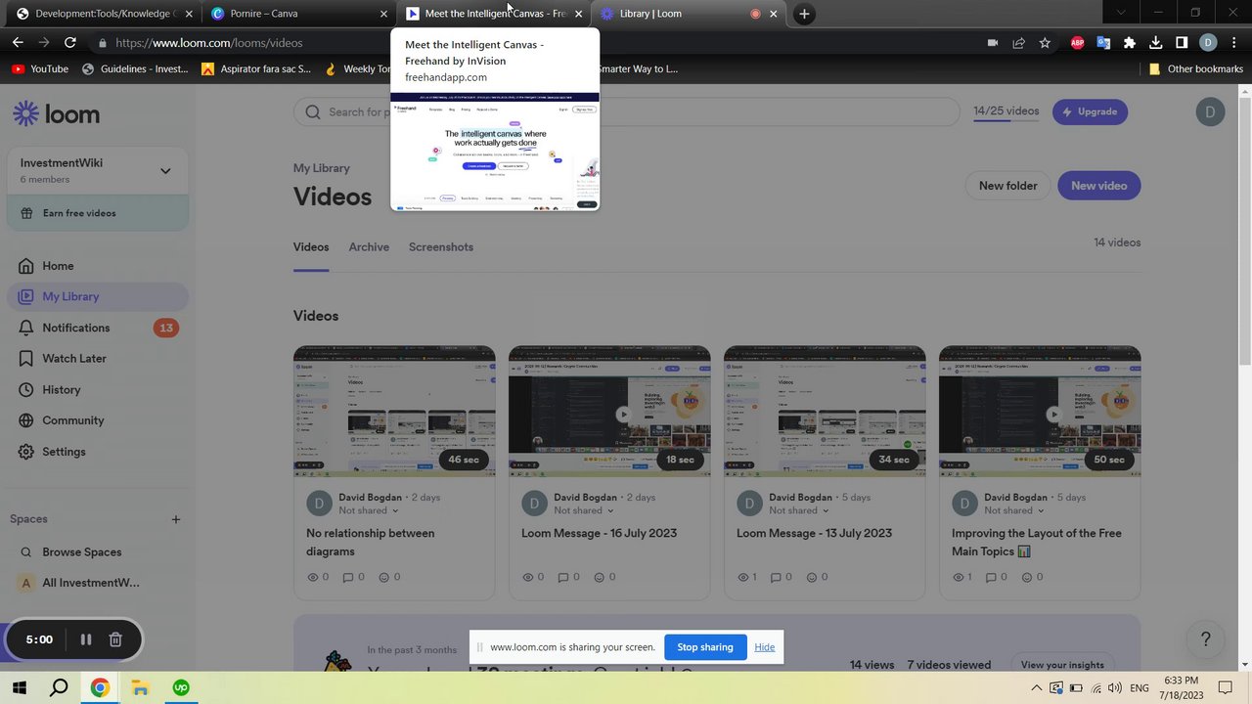Viewport: 1252px width, 704px height.
Task: Open sharing dropdown for Improving the Layout video
Action: 1014,510
